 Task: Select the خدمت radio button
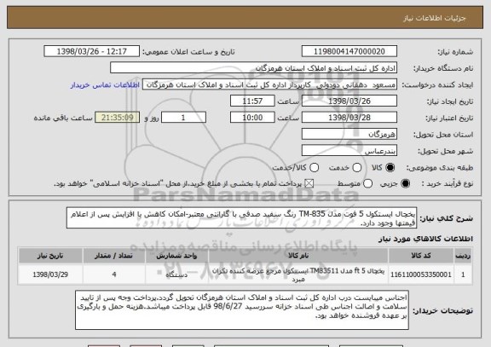coord(357,168)
